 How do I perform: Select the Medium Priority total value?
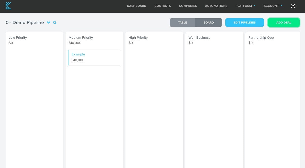coord(75,43)
